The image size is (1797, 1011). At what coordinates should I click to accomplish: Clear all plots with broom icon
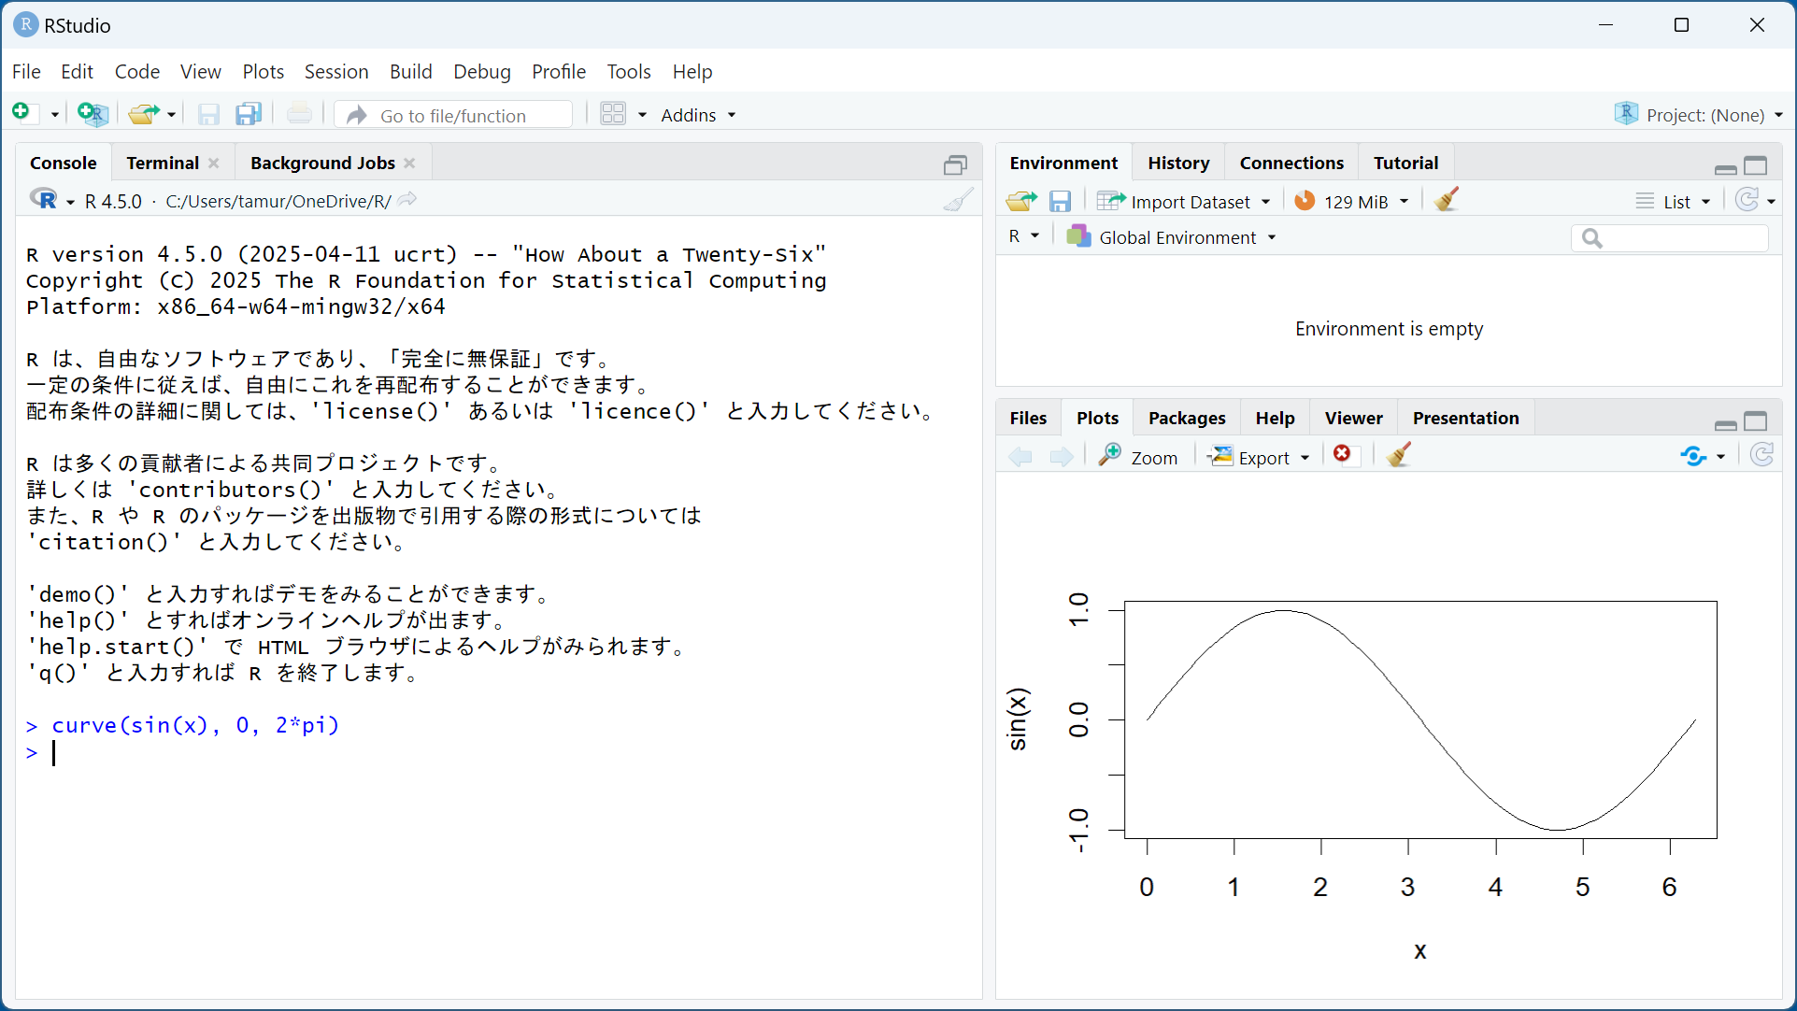click(x=1398, y=455)
